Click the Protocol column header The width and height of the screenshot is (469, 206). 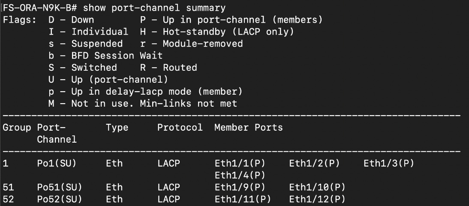point(180,128)
